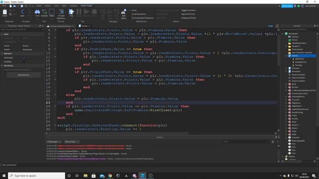Switch to the HOME ribbon tab
The image size is (319, 179).
(38, 6)
